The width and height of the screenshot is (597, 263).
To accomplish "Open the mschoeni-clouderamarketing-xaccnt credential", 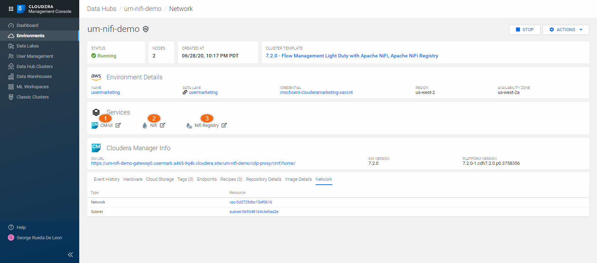I will [317, 93].
